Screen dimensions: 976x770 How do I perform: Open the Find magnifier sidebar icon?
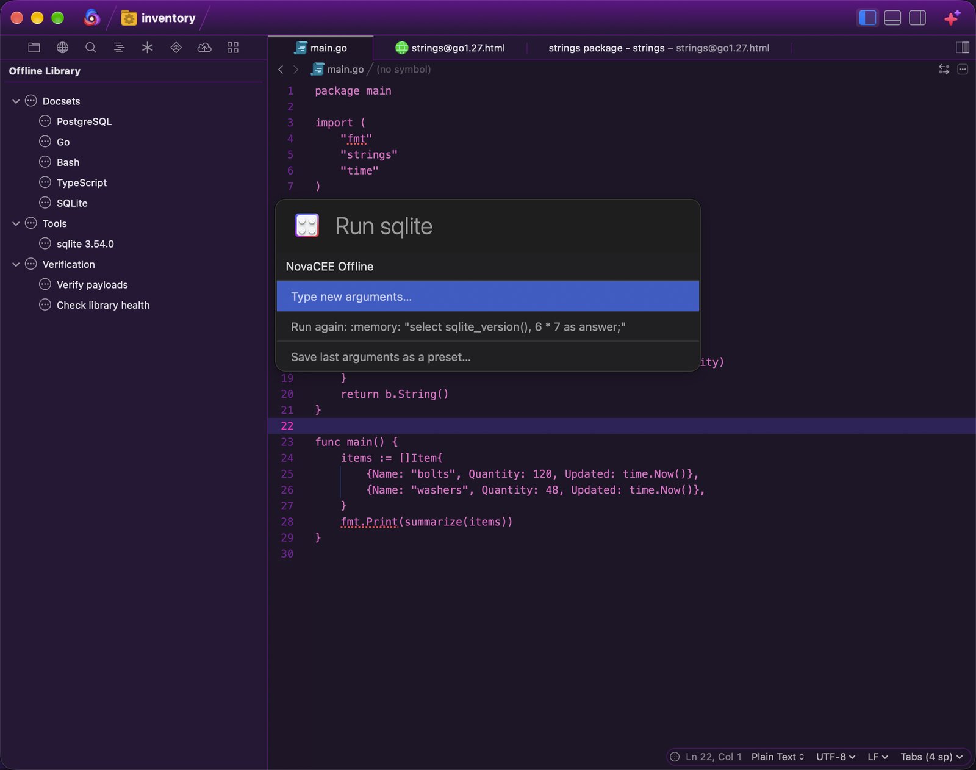[x=91, y=48]
